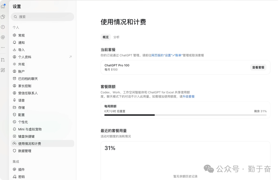
Task: Click the gear icon beside 常规
Action: click(x=15, y=35)
